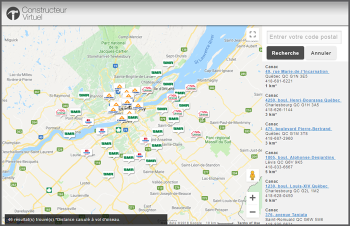The width and height of the screenshot is (350, 226).
Task: Click the Annuler button
Action: 321,53
